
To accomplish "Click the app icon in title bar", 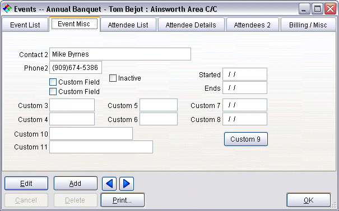I will click(7, 9).
